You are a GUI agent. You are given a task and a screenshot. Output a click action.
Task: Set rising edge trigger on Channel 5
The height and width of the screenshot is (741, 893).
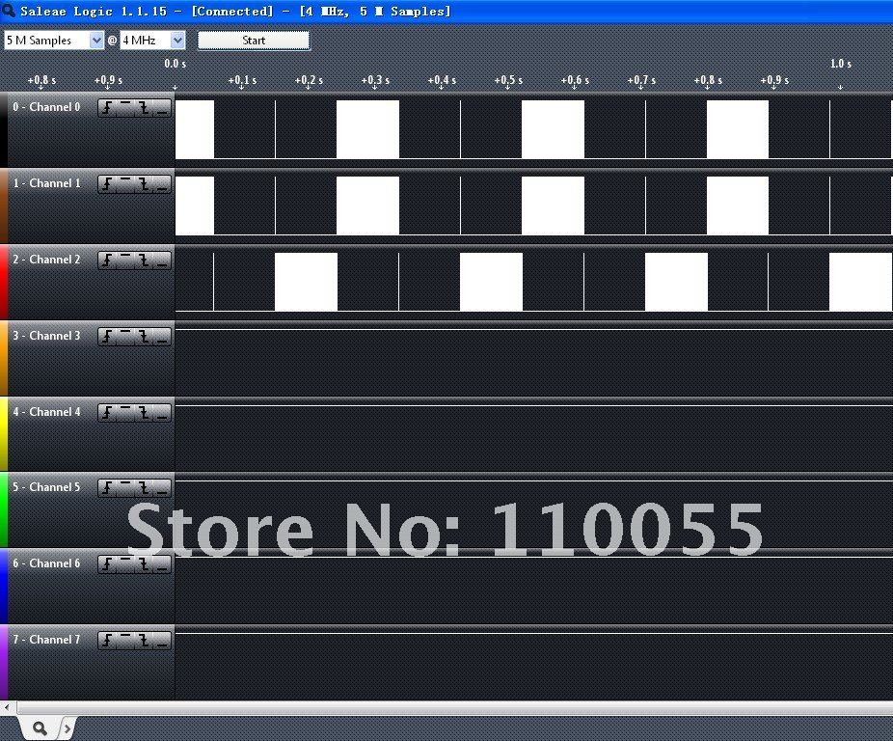click(x=107, y=488)
